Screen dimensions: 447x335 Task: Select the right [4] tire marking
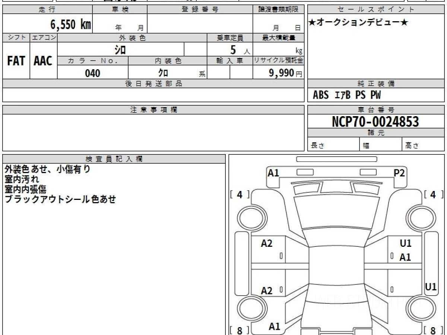pyautogui.click(x=434, y=195)
